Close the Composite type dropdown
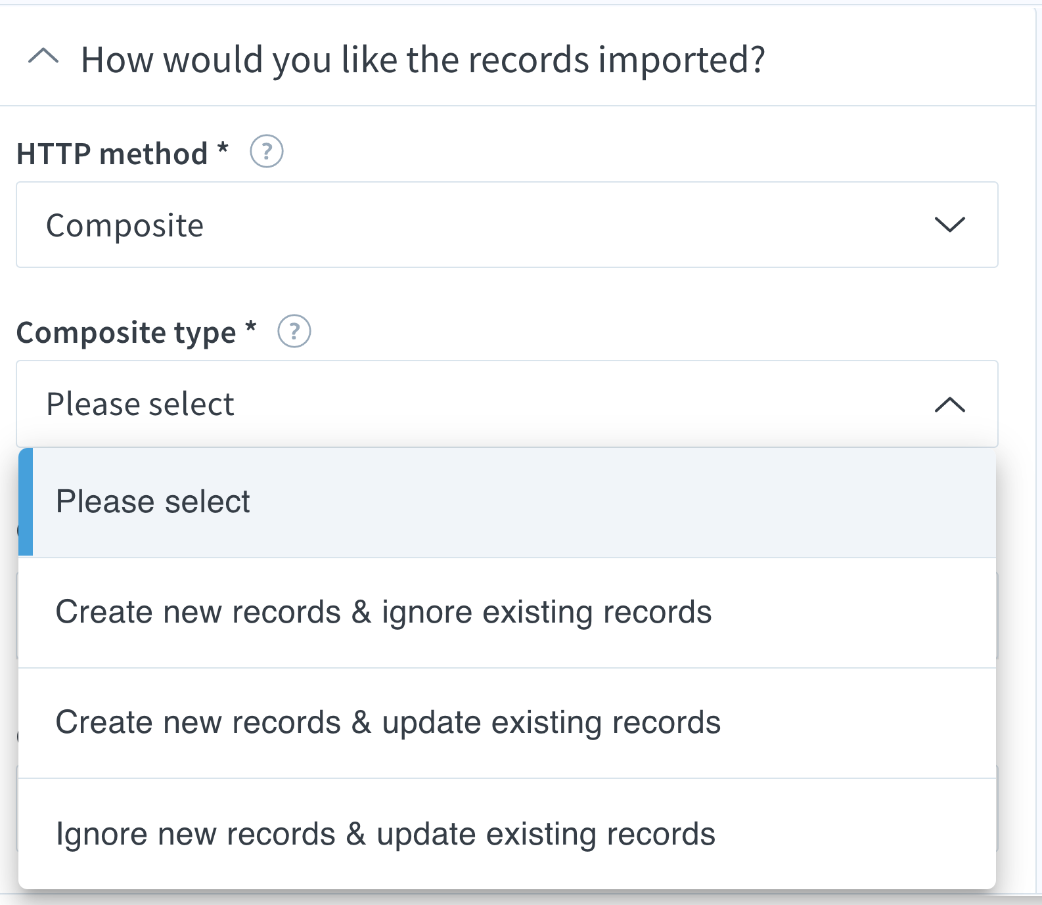Screen dimensions: 1042x905 (507, 404)
